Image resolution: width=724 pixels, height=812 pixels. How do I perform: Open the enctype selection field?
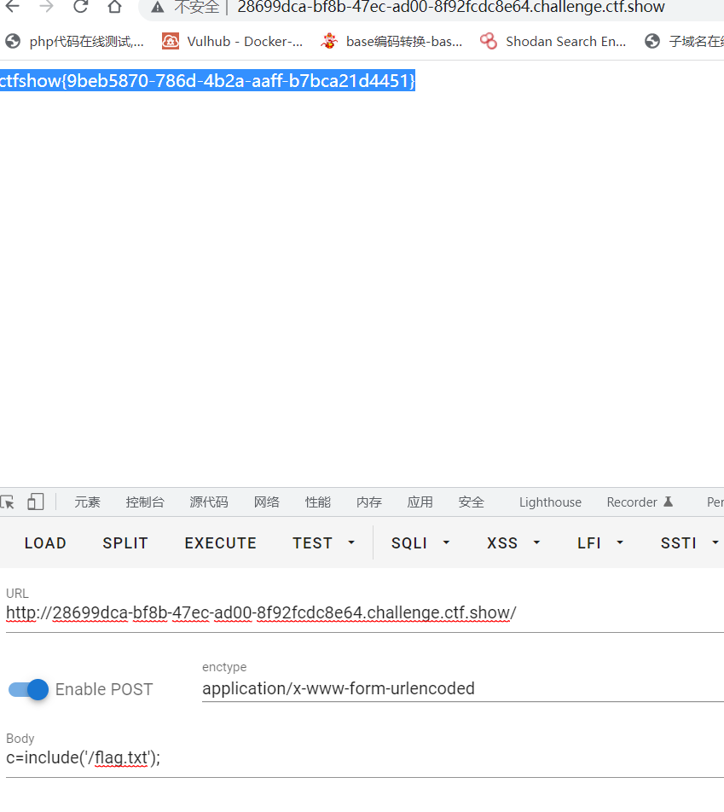[x=462, y=689]
